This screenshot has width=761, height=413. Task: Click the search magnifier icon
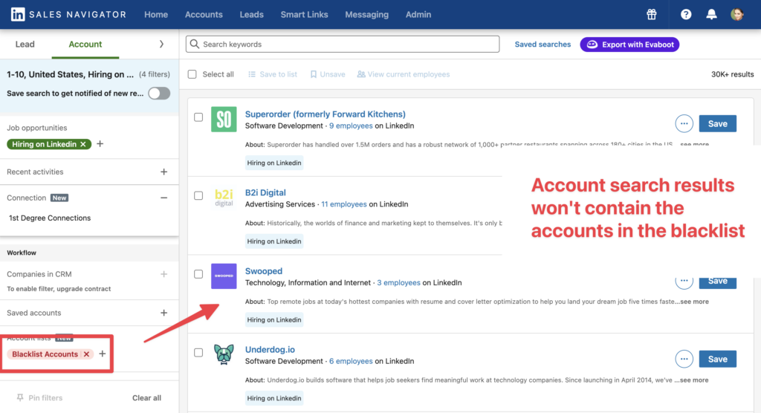195,44
